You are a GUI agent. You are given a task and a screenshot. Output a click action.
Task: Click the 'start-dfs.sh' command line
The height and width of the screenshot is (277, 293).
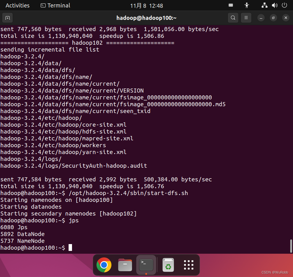94,193
